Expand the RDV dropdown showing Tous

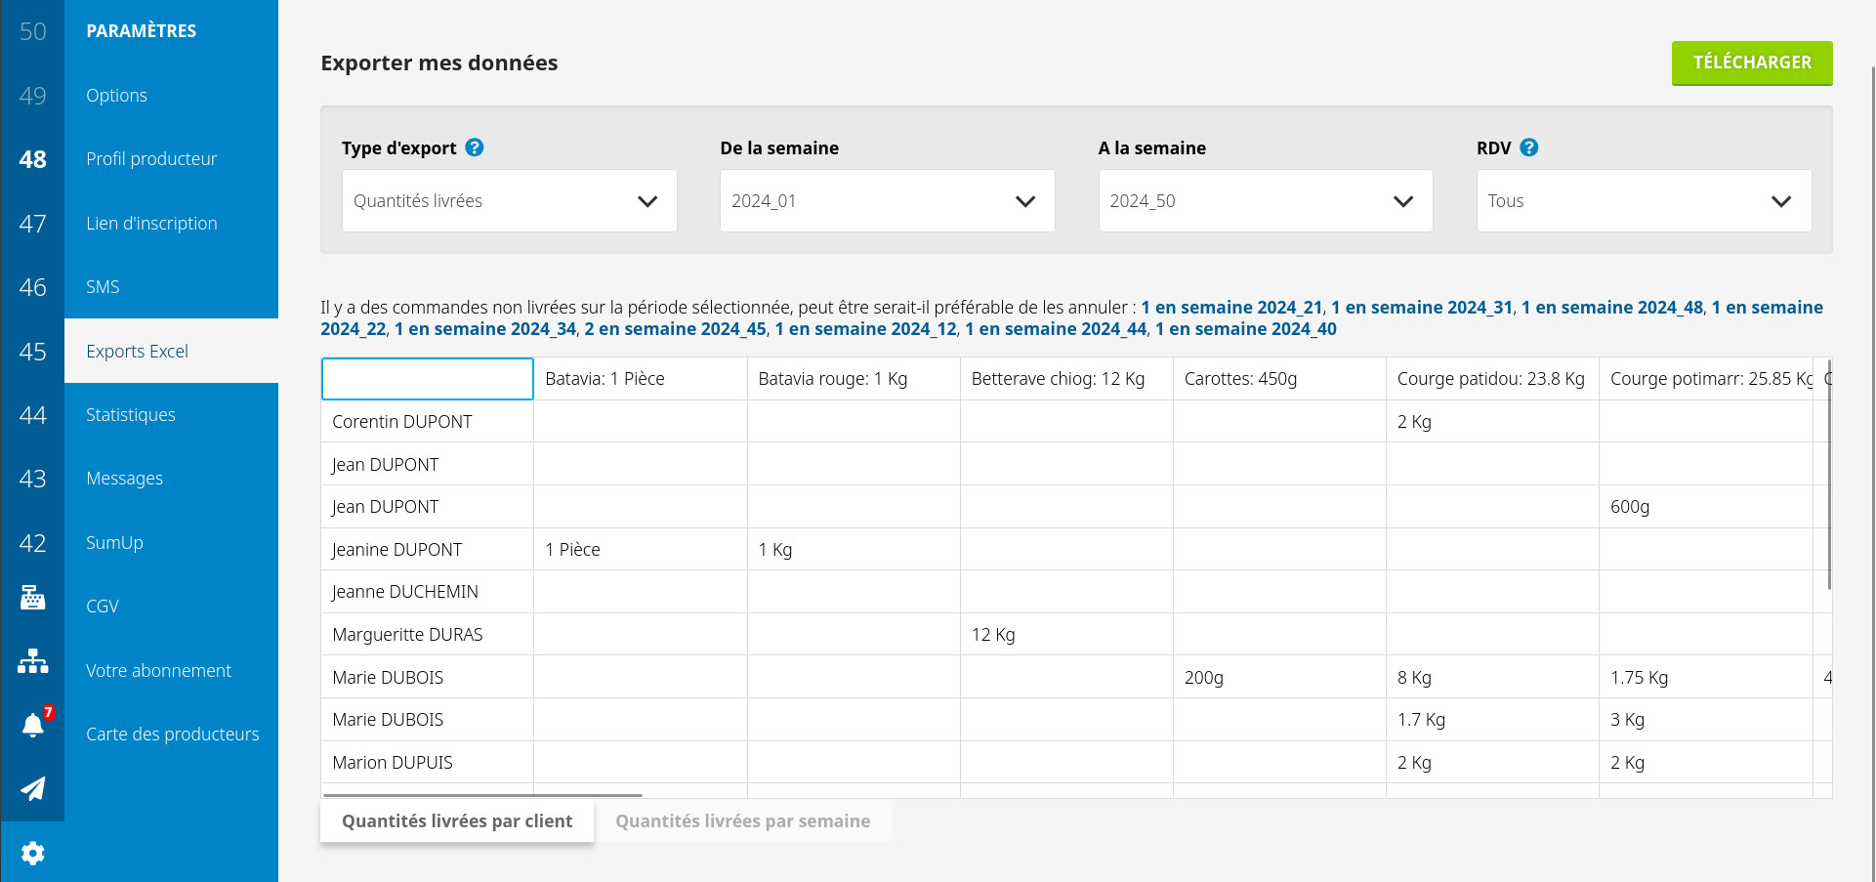tap(1643, 201)
